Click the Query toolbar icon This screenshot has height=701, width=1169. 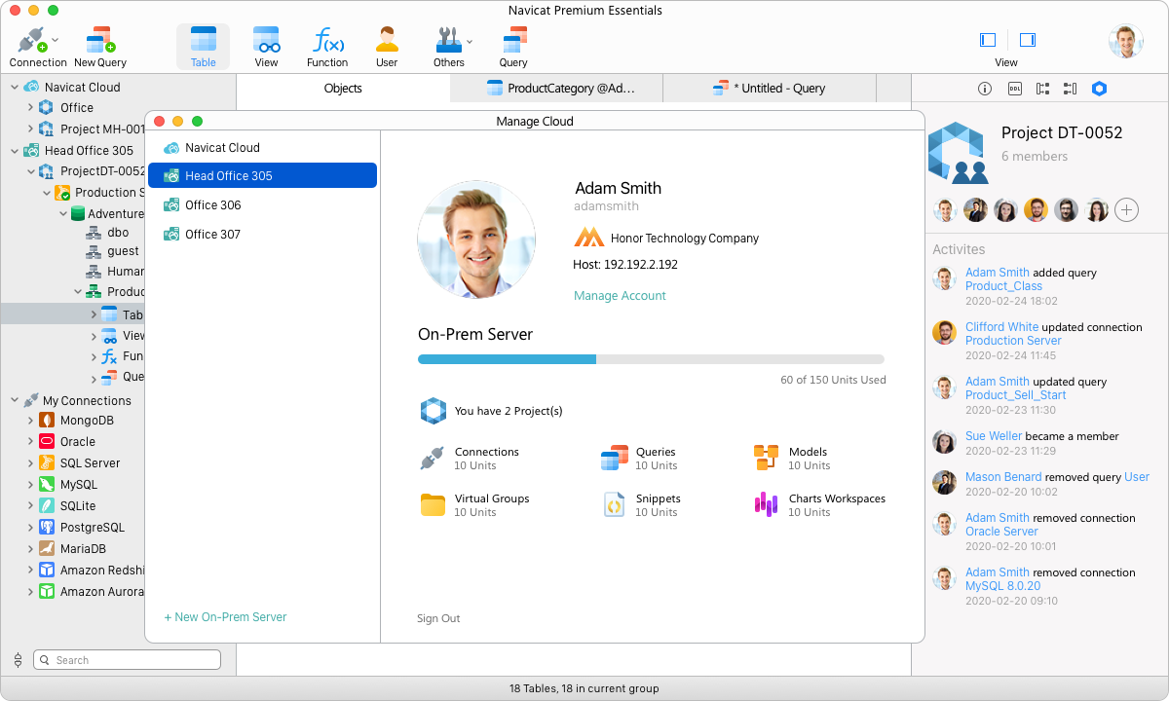click(x=513, y=47)
